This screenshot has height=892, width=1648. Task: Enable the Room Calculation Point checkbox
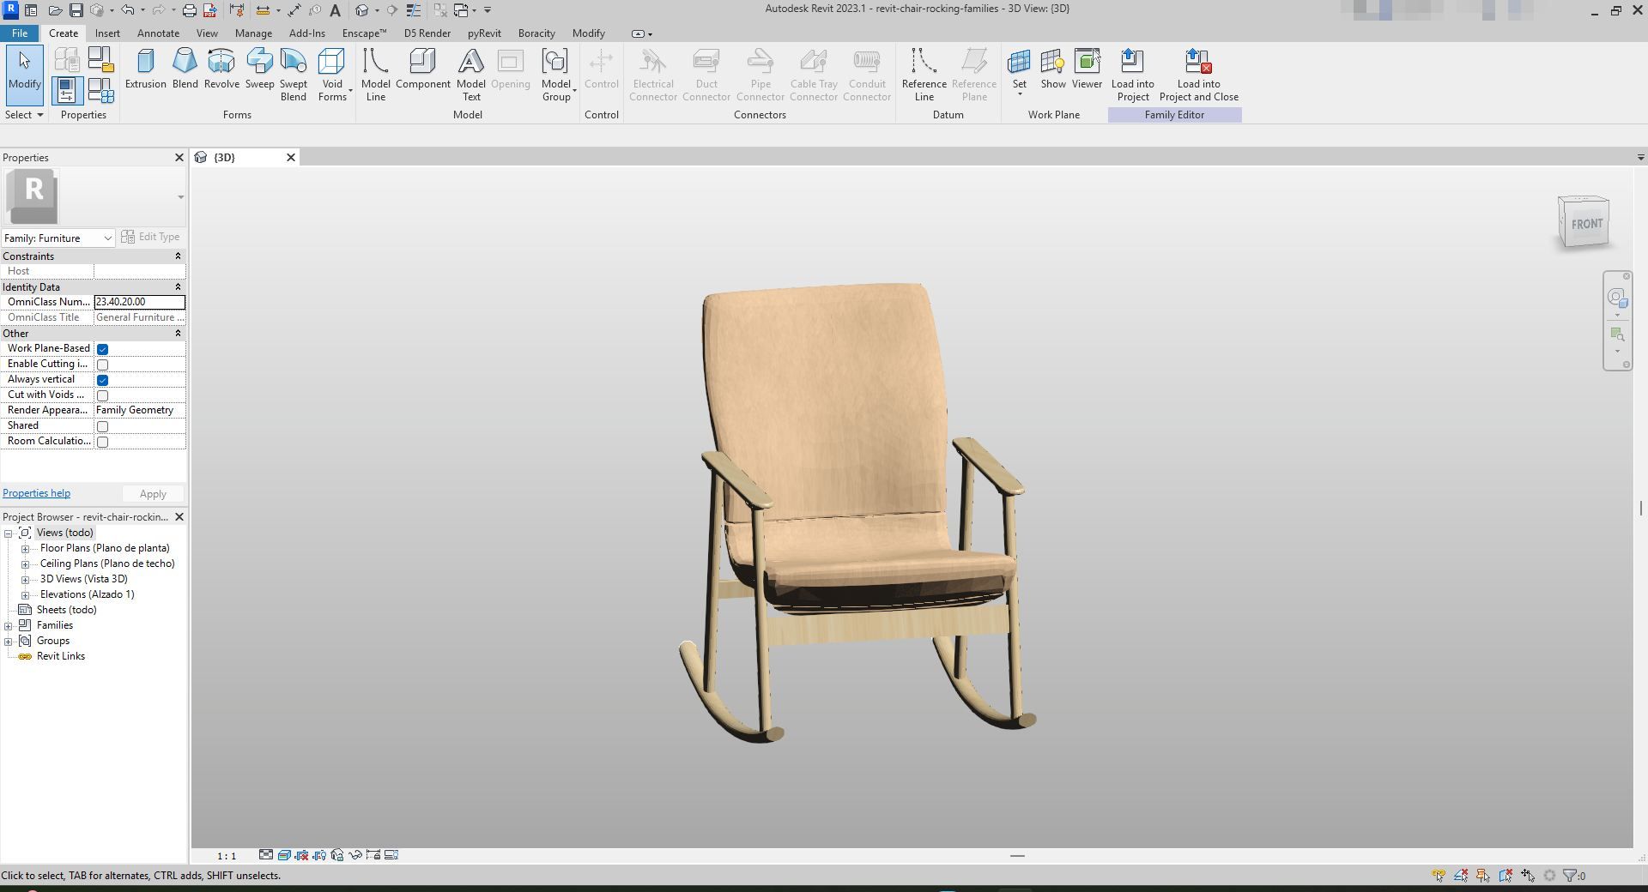tap(103, 442)
